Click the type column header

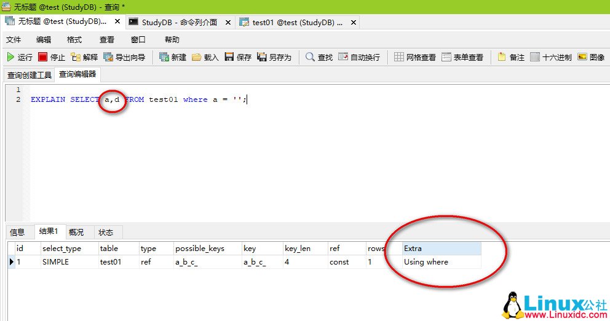click(156, 249)
